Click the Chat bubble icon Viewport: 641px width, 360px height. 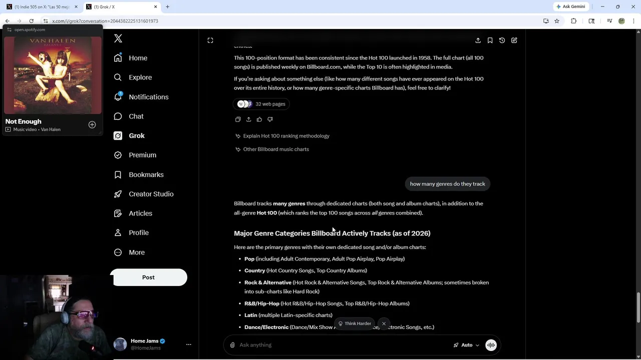coord(118,116)
